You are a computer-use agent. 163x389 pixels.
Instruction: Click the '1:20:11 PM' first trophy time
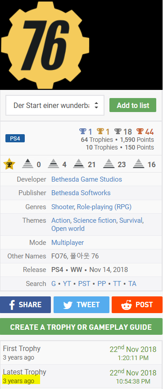(133, 358)
